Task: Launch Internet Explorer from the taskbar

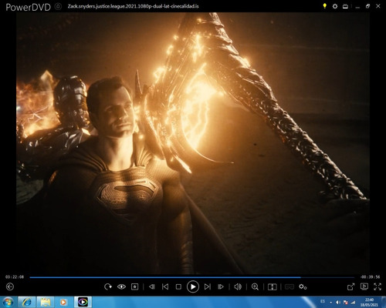Action: [x=27, y=302]
